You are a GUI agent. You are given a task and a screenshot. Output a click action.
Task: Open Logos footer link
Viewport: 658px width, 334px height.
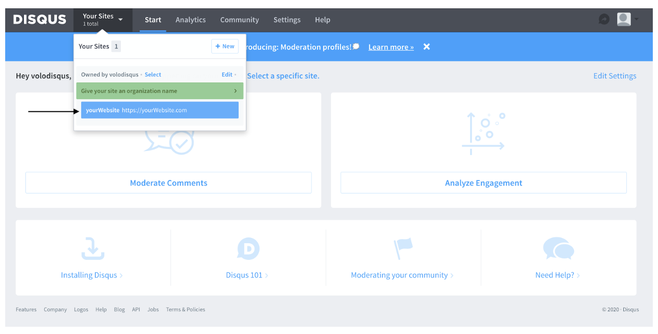(81, 310)
